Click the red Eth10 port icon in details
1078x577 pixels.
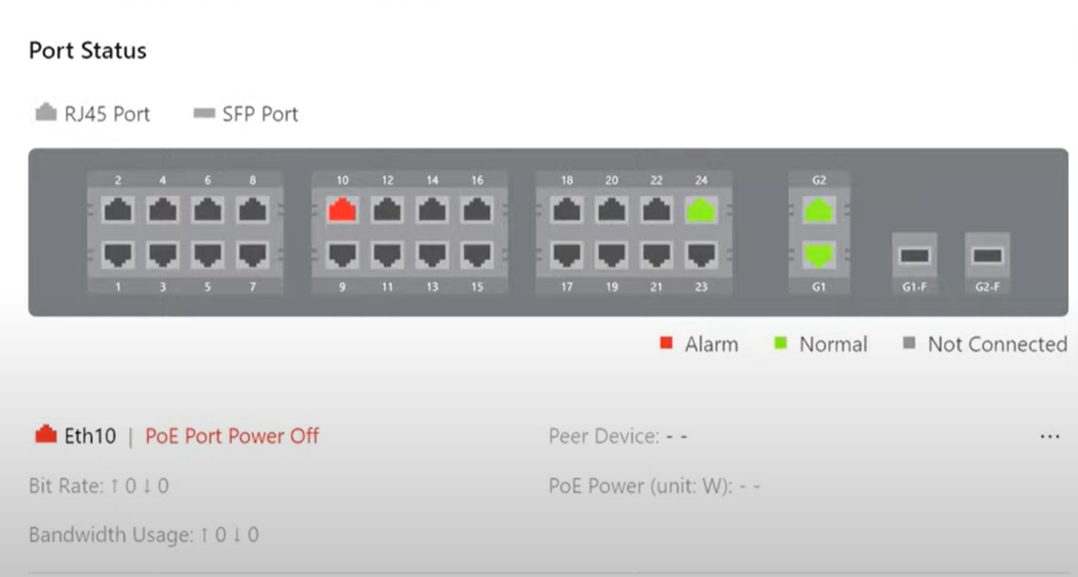point(46,435)
